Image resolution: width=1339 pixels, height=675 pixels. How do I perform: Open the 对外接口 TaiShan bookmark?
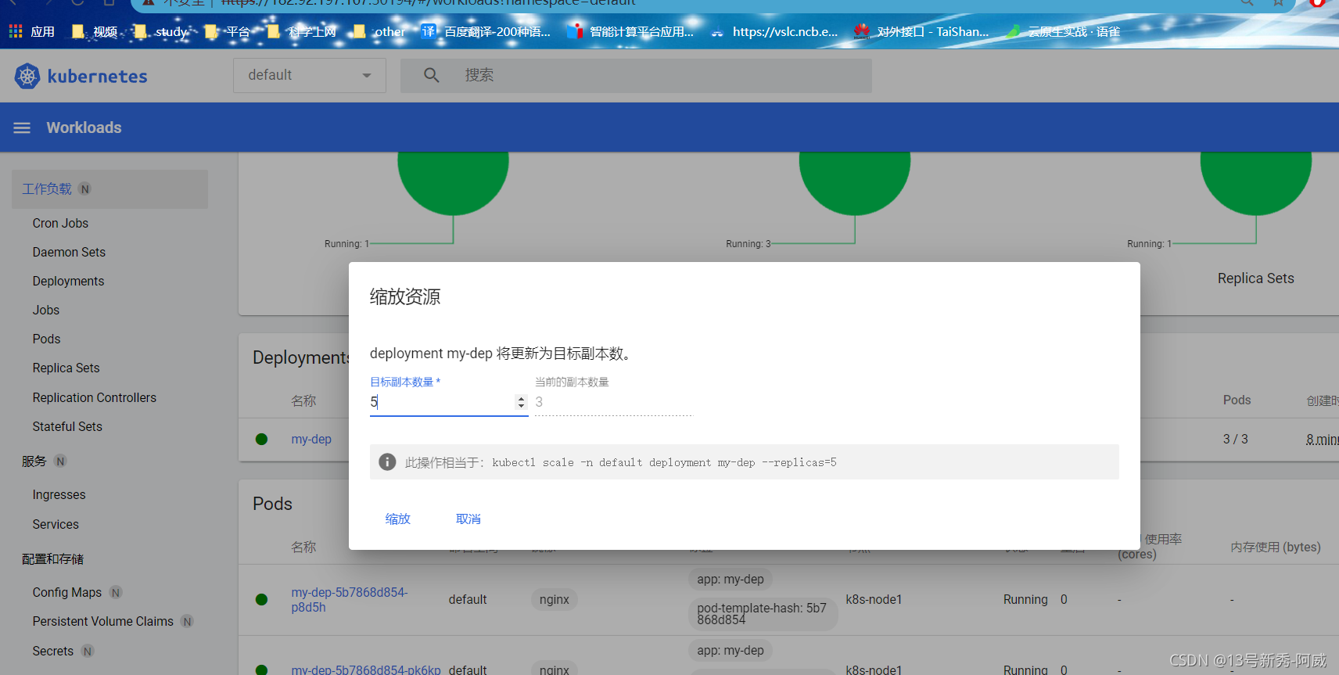tap(921, 31)
